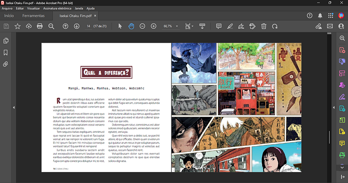This screenshot has width=348, height=183.
Task: Show more tools chevron in right pane
Action: point(342,167)
